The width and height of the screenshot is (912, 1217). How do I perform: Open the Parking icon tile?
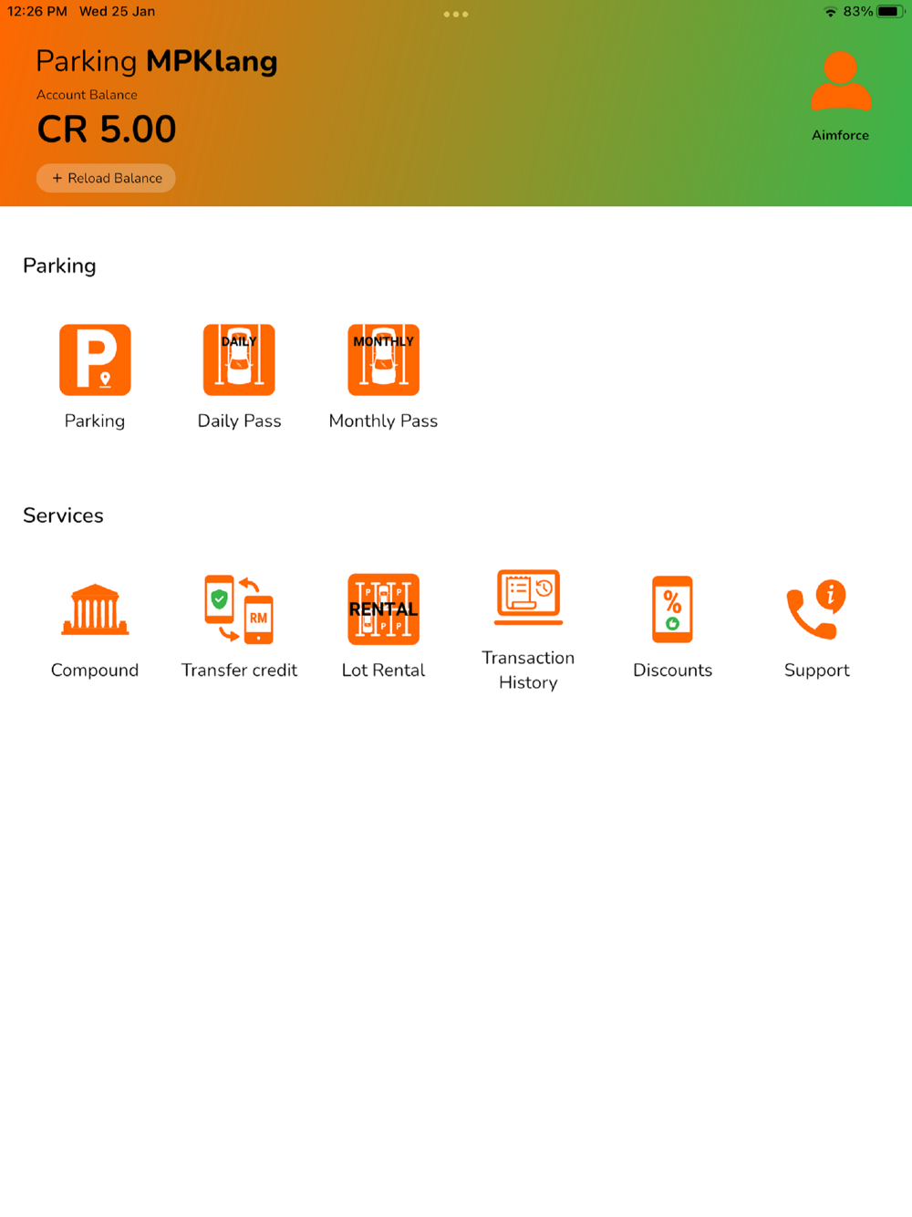[95, 359]
